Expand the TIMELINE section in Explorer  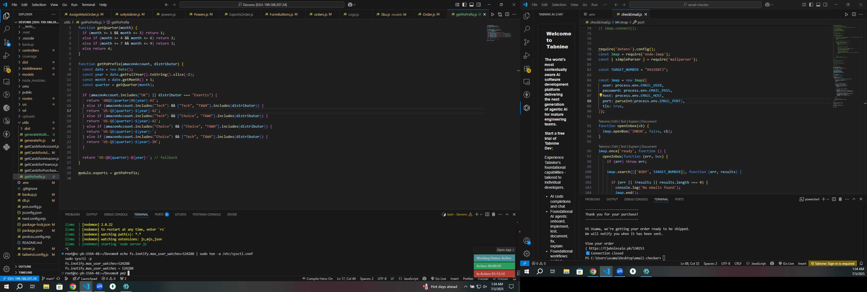coord(36,273)
